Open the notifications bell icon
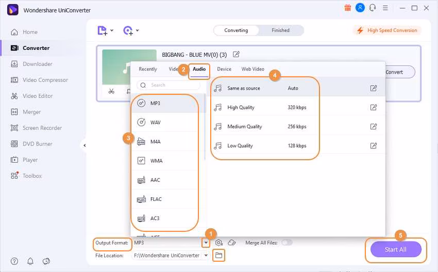Image resolution: width=438 pixels, height=272 pixels. tap(30, 261)
